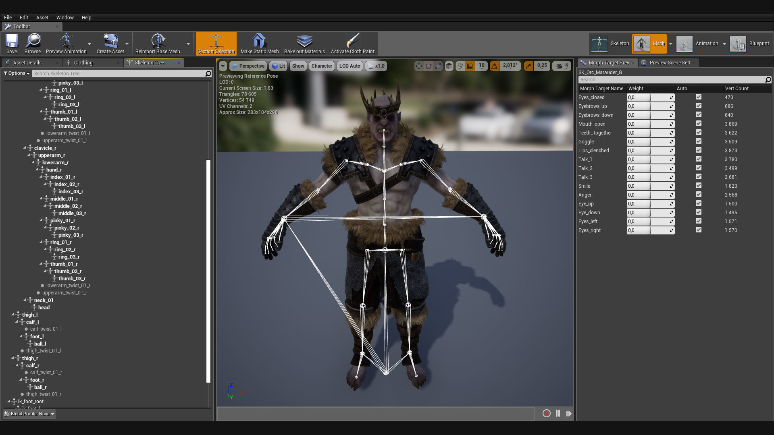Viewport: 774px width, 435px height.
Task: Click the record button below viewport
Action: (546, 413)
